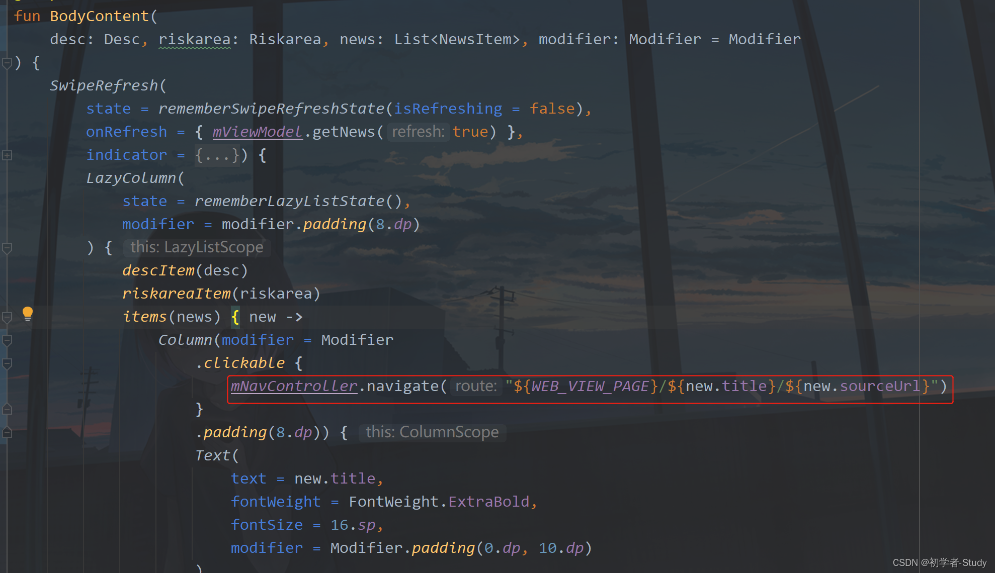Screen dimensions: 995x573
Task: Collapse the items(news) lambda fold marker
Action: coord(7,317)
